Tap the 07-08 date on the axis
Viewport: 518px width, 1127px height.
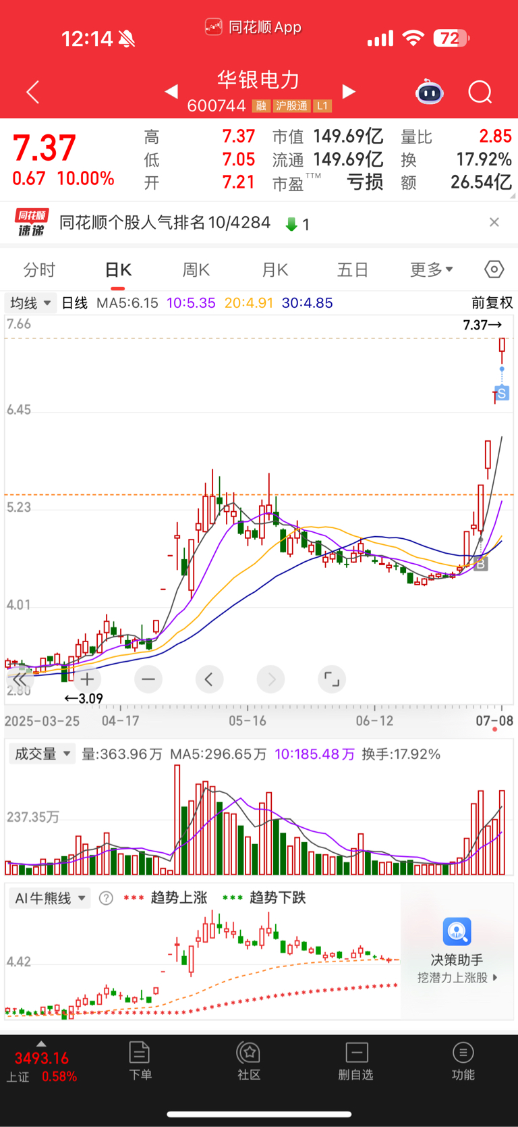(x=494, y=720)
